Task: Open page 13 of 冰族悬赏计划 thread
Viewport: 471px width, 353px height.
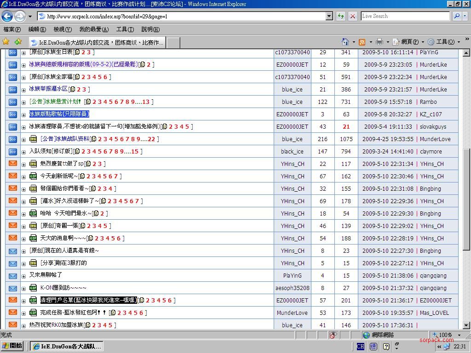Action: click(146, 102)
